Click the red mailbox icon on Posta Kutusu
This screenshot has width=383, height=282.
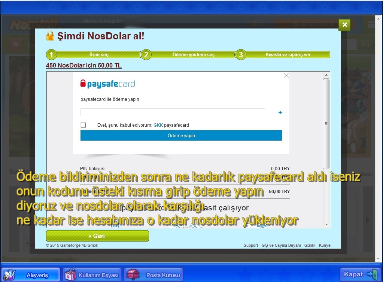point(133,275)
